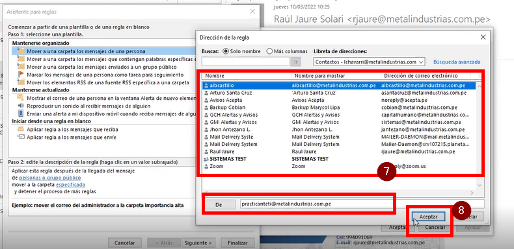
Task: Open the 'Libreta de direcciones' dropdown
Action: tap(369, 62)
